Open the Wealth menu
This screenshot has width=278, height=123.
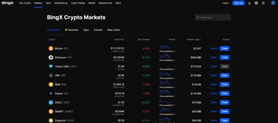[92, 3]
